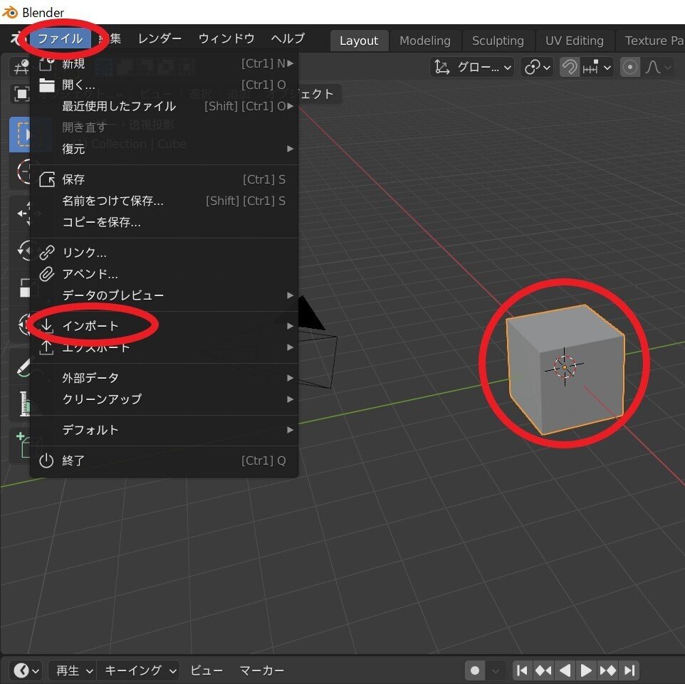Click the chain link icon beside リンク
This screenshot has width=685, height=684.
47,253
